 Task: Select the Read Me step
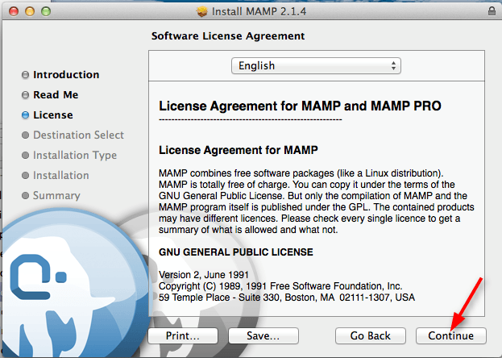[x=56, y=95]
